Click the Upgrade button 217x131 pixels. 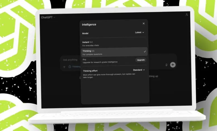click(141, 60)
